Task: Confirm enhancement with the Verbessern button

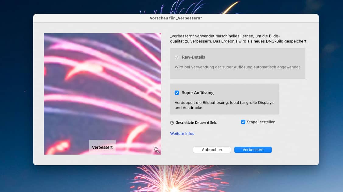Action: 253,149
